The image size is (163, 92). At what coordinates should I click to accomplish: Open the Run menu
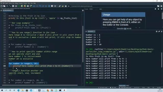(13, 3)
